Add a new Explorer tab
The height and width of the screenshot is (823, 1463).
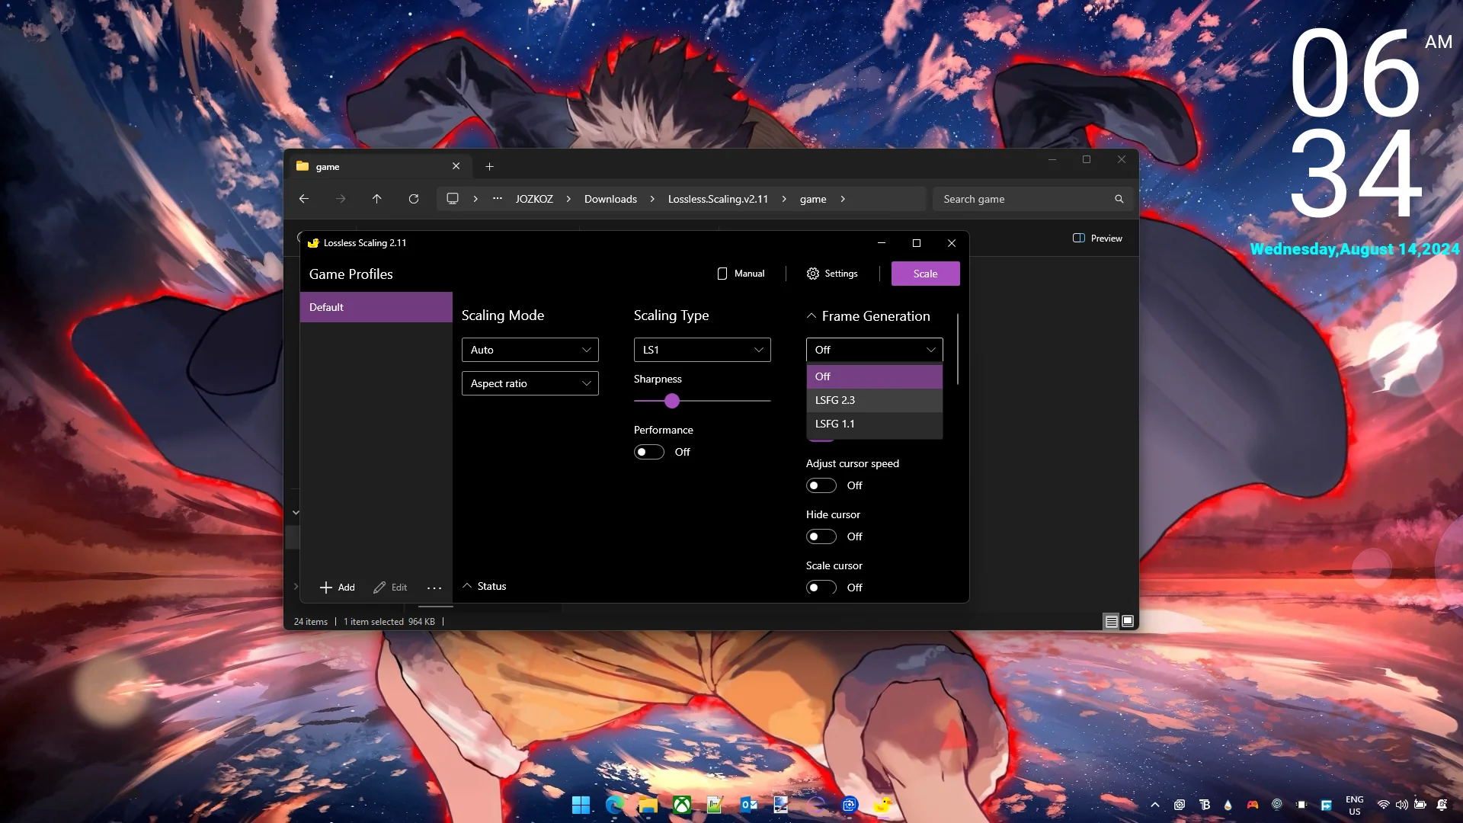click(490, 166)
